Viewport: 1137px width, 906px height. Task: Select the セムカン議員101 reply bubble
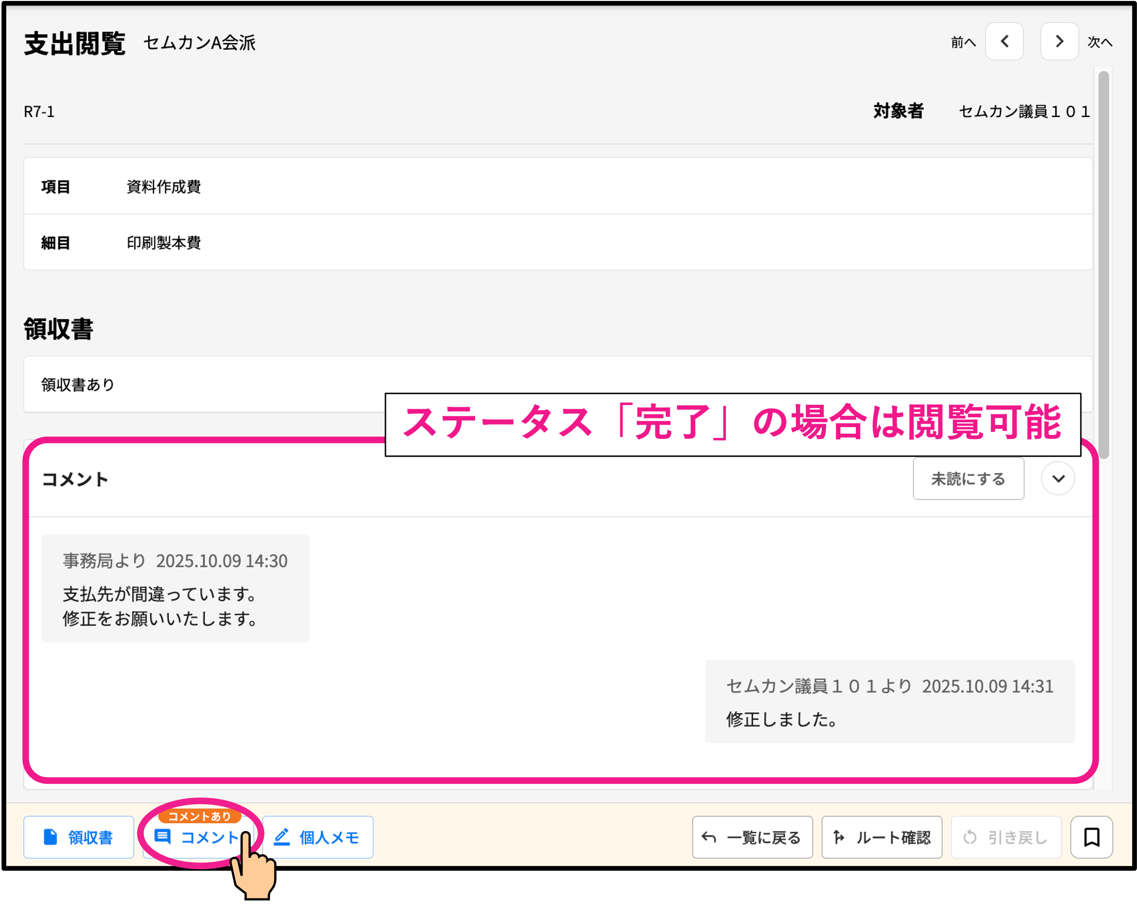(x=889, y=701)
